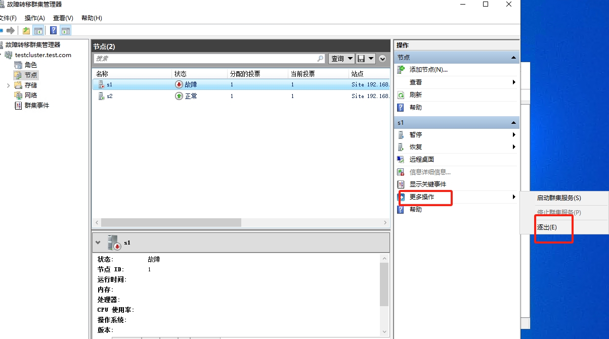Screen dimensions: 609x339
Task: Collapse the s1 actions section
Action: pyautogui.click(x=514, y=123)
